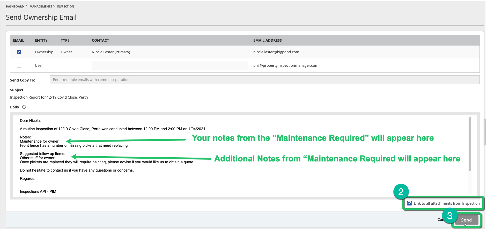Toggle Link to all attachments from Inspection
The image size is (487, 229).
(409, 203)
